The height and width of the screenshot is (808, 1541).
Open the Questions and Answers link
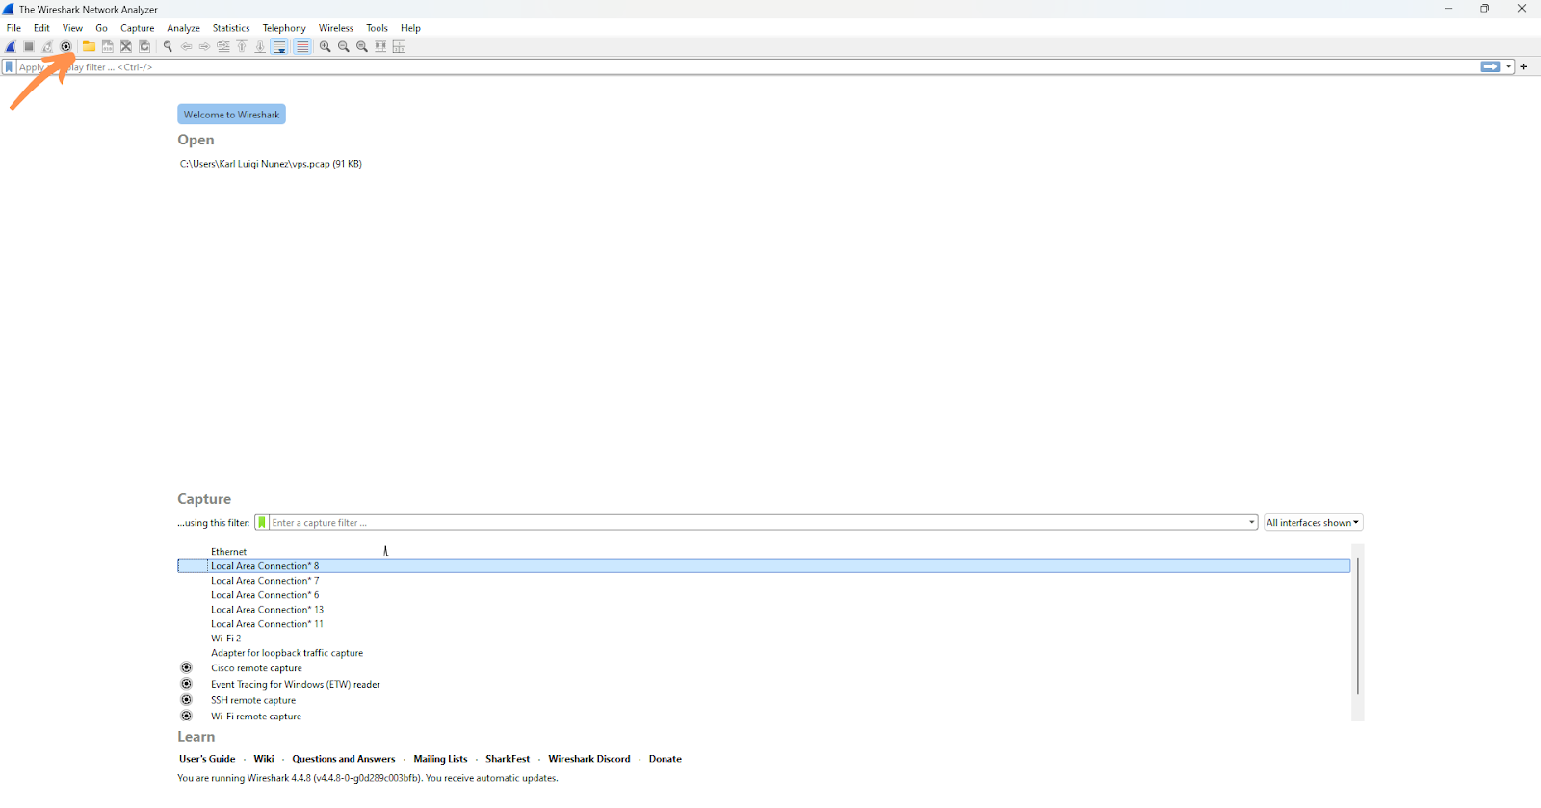point(344,759)
